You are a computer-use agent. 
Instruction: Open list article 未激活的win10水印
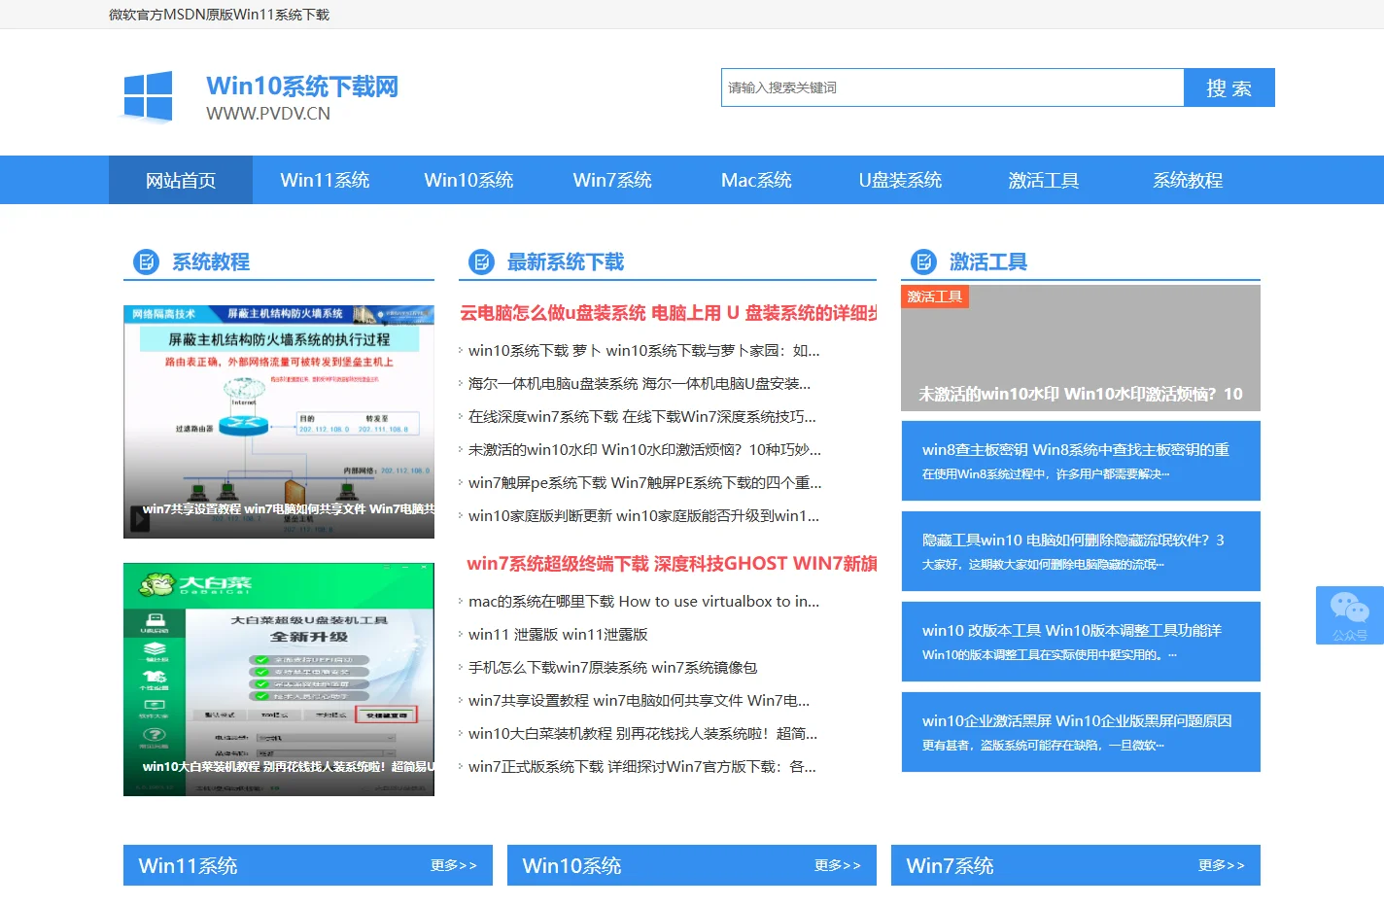click(644, 450)
